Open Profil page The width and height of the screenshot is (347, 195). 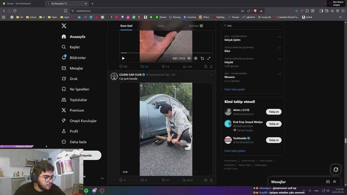pyautogui.click(x=70, y=131)
